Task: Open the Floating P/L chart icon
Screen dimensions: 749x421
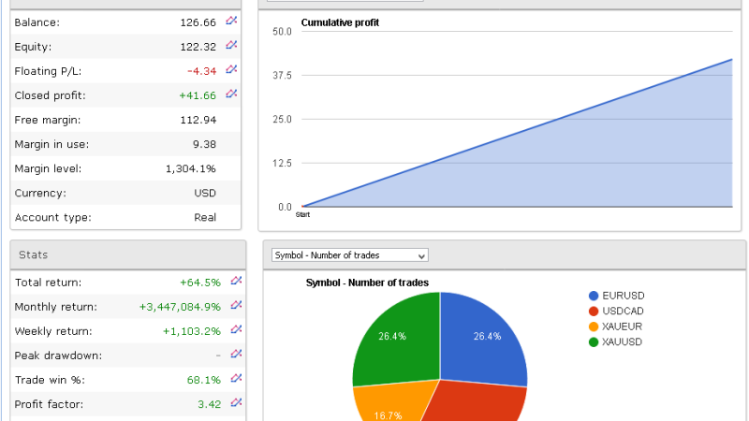Action: click(232, 69)
